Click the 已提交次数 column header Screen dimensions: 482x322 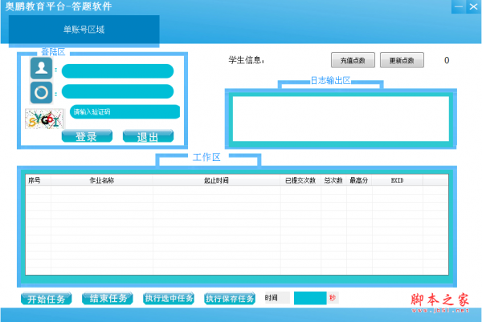(300, 180)
